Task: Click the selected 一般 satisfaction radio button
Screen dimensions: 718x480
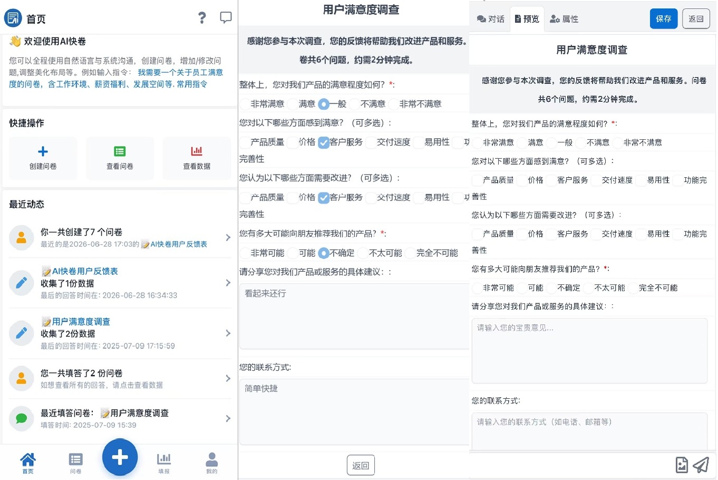Action: pyautogui.click(x=324, y=104)
